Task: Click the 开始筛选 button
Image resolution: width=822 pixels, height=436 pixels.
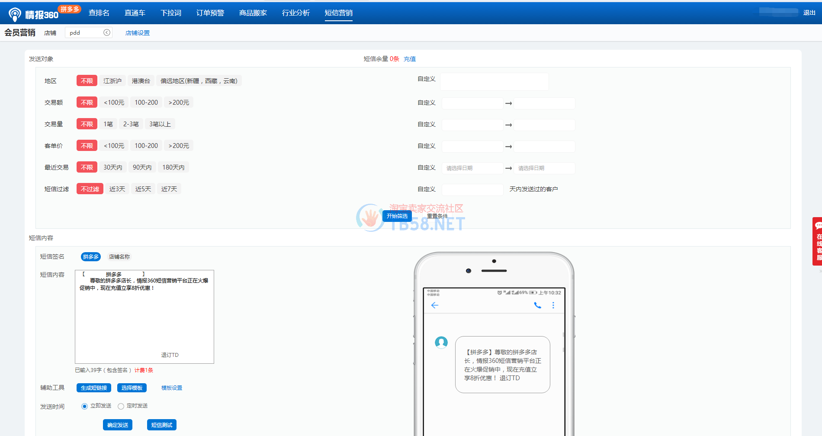Action: pyautogui.click(x=397, y=216)
